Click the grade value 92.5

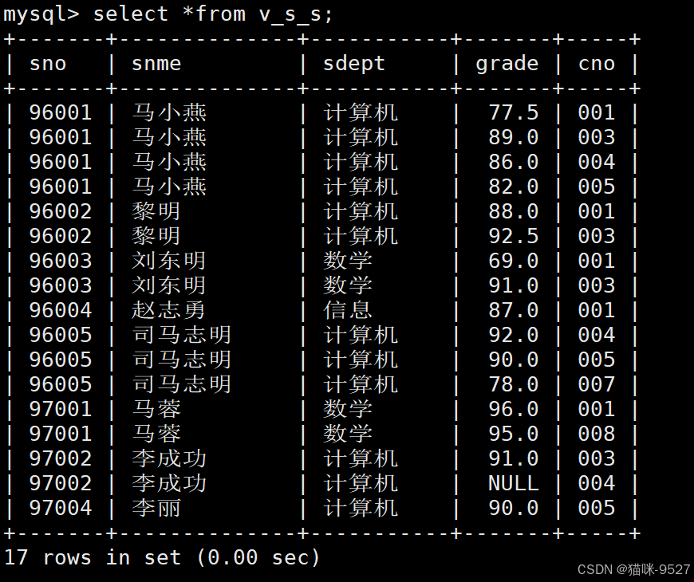[x=514, y=237]
